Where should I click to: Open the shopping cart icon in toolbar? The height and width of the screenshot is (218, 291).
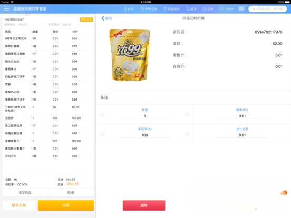point(191,9)
